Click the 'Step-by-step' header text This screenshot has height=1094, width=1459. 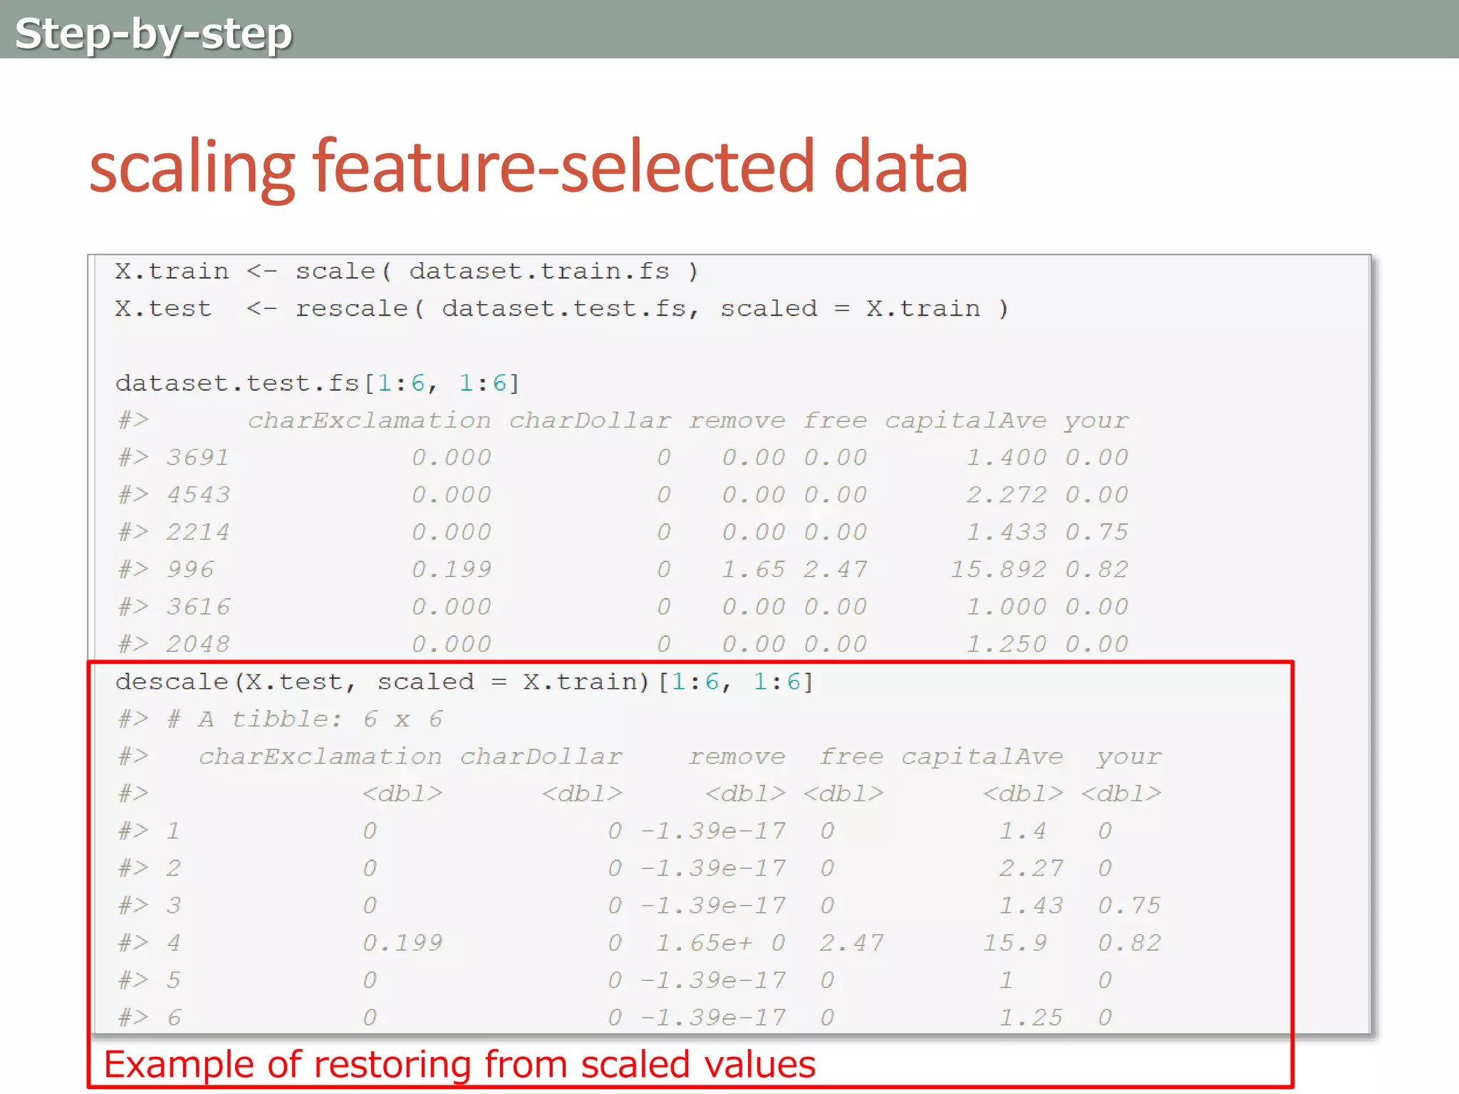point(153,33)
